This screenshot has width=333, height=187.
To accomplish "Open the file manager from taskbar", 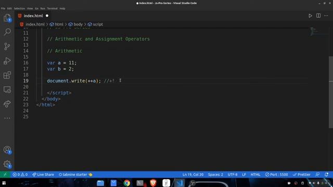I will point(100,183).
